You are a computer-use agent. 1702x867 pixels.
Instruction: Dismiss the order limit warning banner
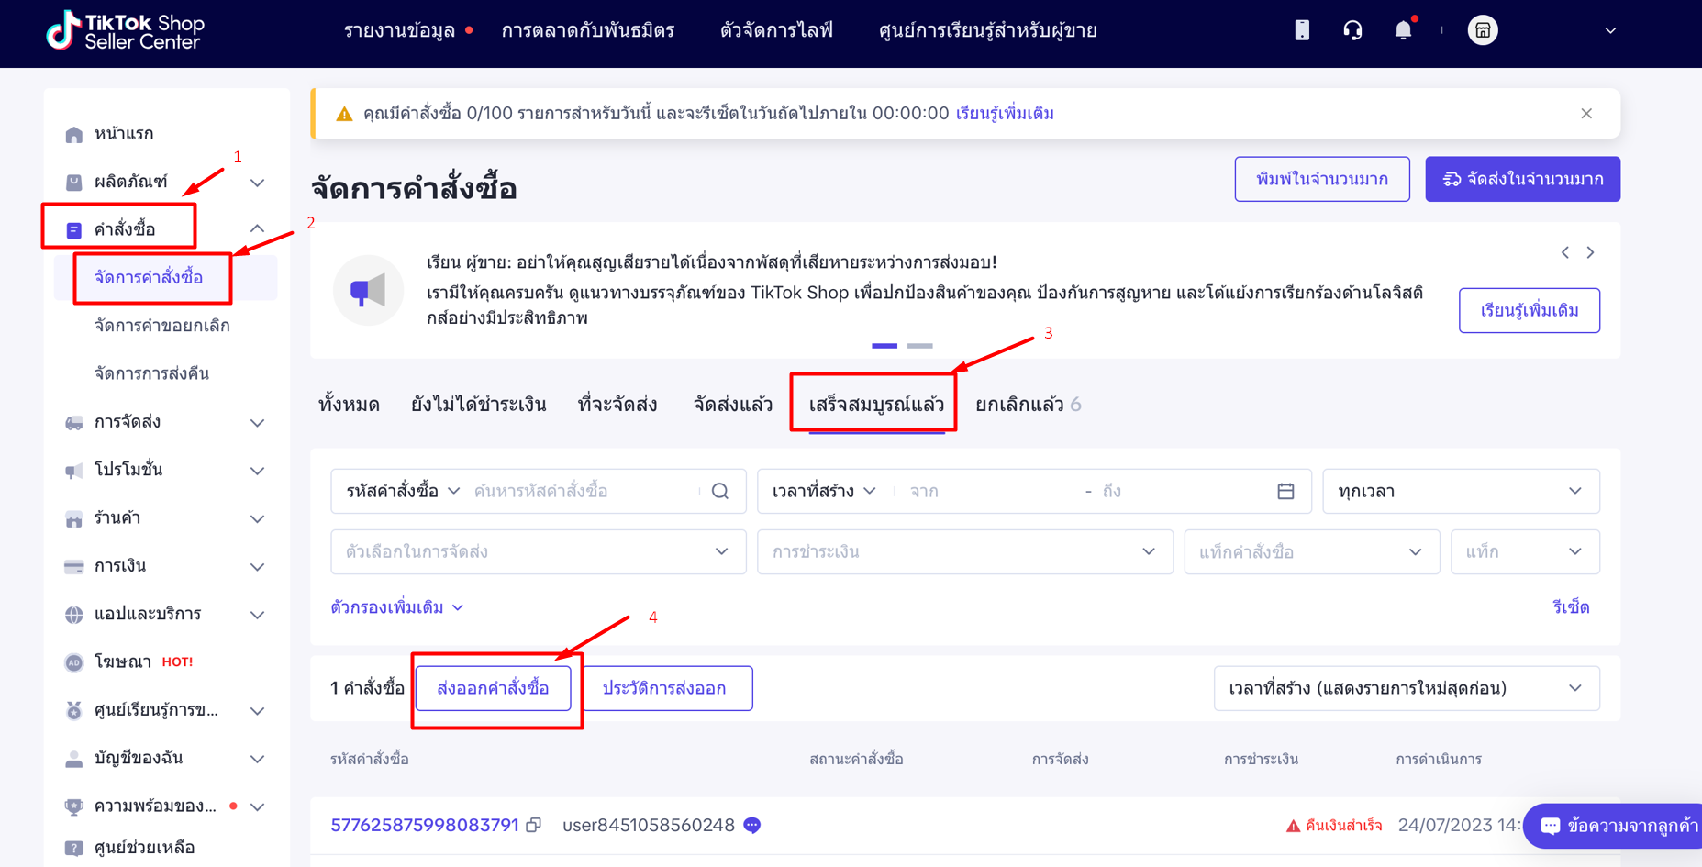click(1586, 114)
